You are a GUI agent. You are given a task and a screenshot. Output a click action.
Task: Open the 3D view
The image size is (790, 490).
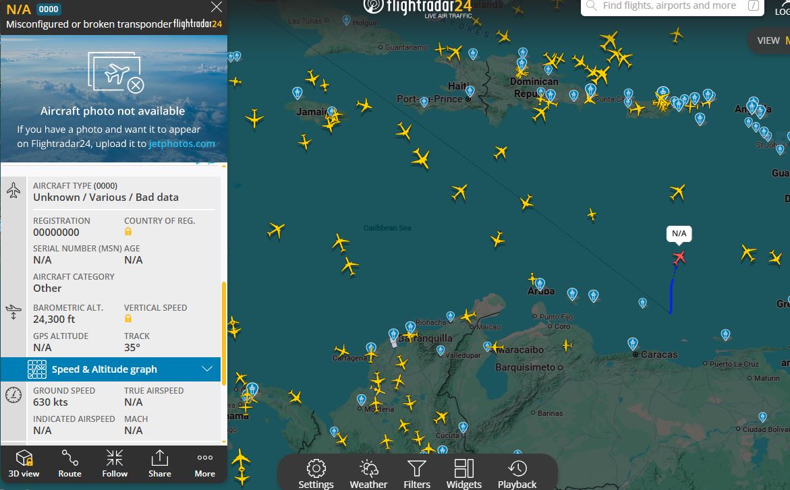tap(24, 464)
